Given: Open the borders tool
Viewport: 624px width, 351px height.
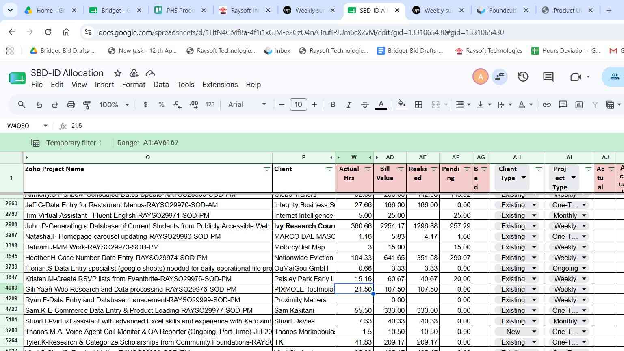Looking at the screenshot, I should click(x=418, y=105).
